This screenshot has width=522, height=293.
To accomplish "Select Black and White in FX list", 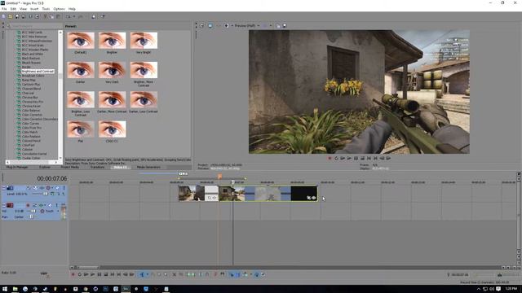I will 33,54.
